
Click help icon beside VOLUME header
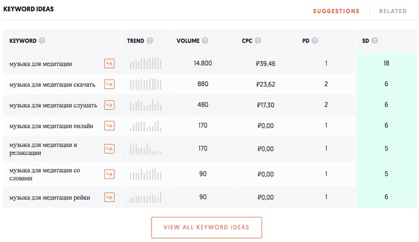click(205, 41)
